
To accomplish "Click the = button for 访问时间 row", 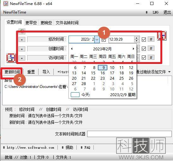I will click(22, 58).
